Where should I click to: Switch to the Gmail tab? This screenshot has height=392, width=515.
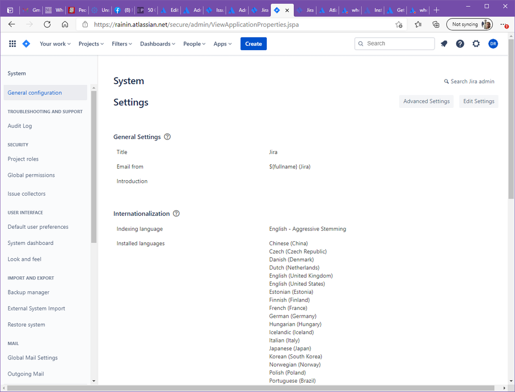pos(31,10)
